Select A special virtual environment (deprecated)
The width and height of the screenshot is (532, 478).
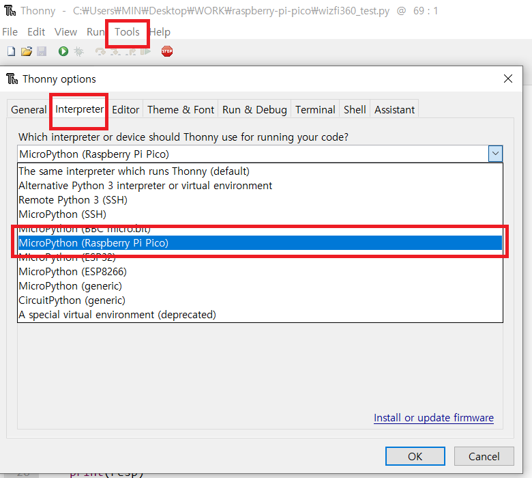[260, 315]
